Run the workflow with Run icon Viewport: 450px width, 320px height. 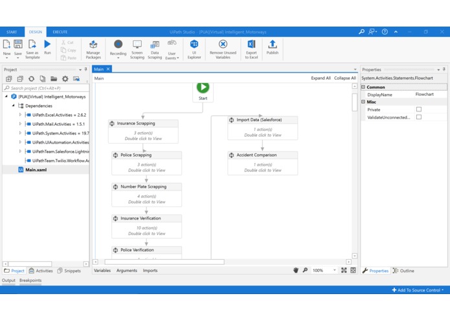pyautogui.click(x=47, y=44)
